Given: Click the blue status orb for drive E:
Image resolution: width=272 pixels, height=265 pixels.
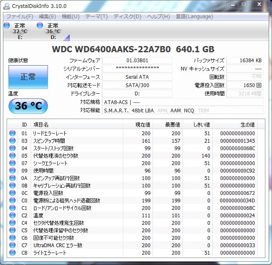Looking at the screenshot, I should coord(7,25).
